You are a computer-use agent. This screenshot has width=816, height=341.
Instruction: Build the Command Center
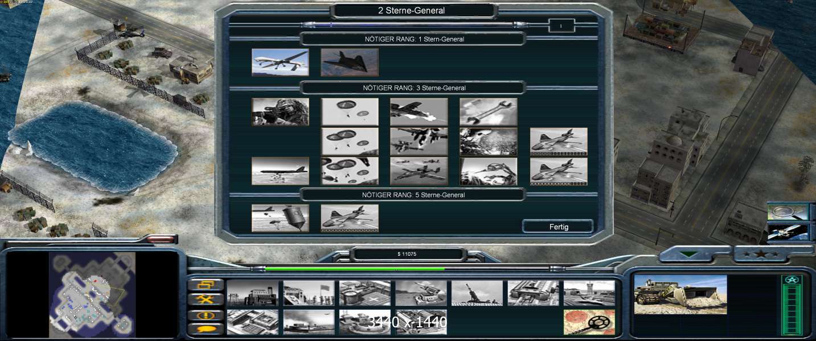pos(421,322)
